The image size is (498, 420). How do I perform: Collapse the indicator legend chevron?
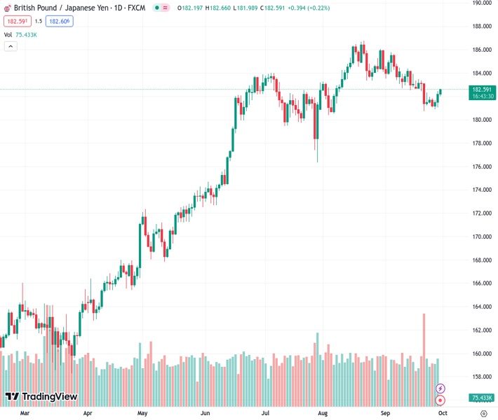[11, 46]
